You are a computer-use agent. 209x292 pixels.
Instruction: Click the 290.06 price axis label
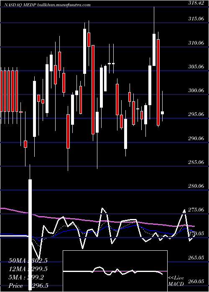[197, 139]
